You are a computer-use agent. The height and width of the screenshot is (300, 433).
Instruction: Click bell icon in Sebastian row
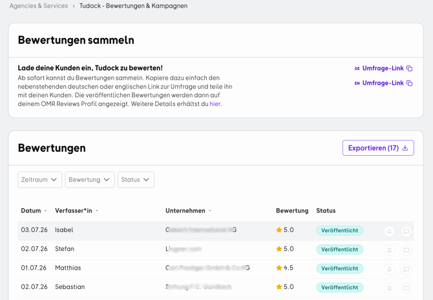point(389,288)
